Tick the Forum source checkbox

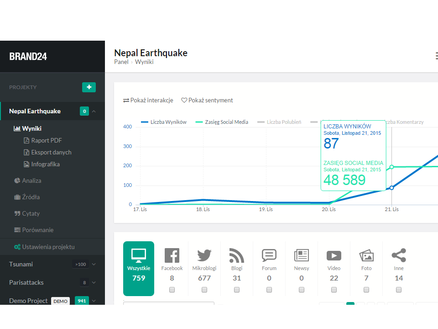pyautogui.click(x=269, y=290)
